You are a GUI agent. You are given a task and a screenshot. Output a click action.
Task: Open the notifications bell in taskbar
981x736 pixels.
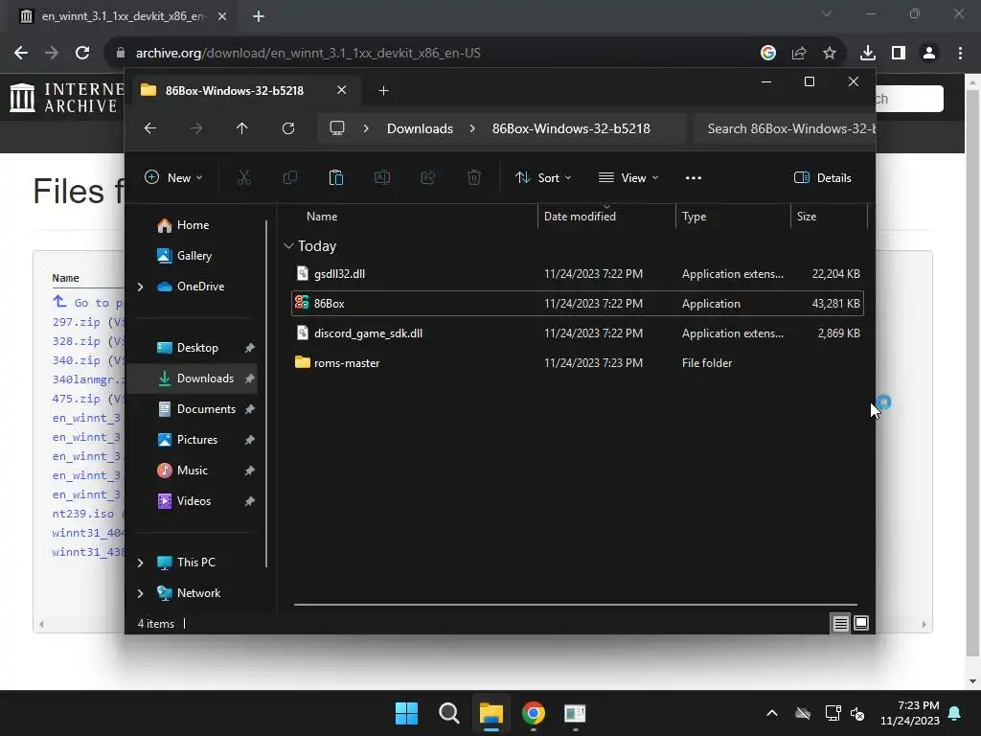(x=955, y=713)
